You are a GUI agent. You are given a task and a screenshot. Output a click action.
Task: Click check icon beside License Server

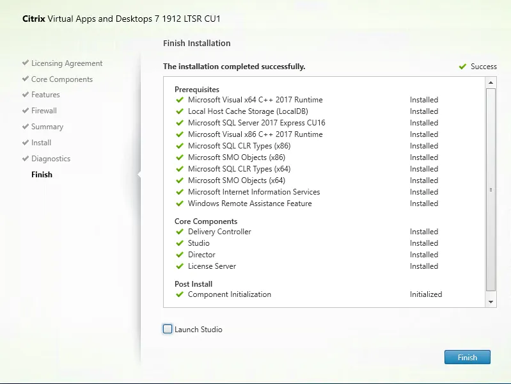[180, 266]
